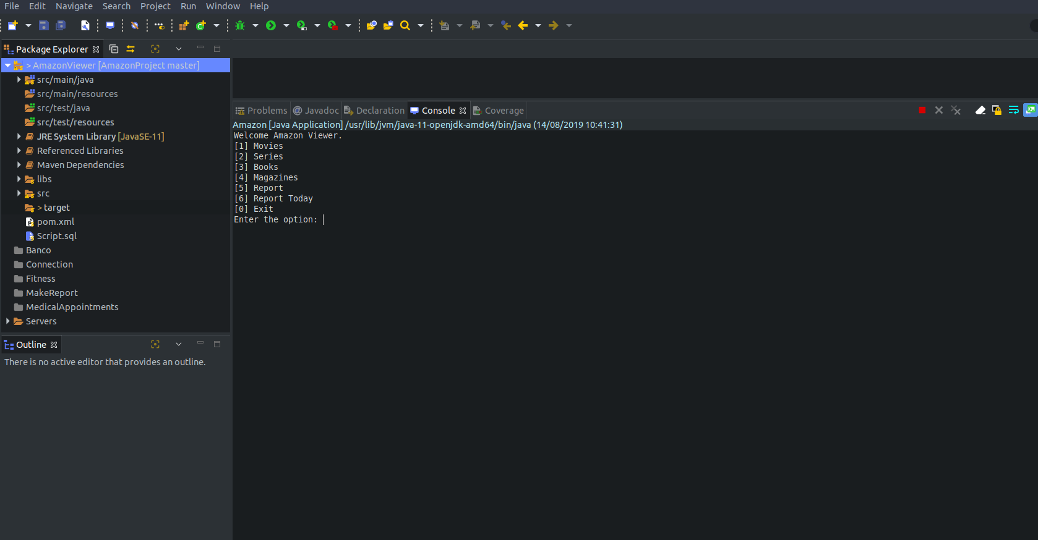1038x540 pixels.
Task: Click the green Debug bug icon
Action: coord(240,25)
